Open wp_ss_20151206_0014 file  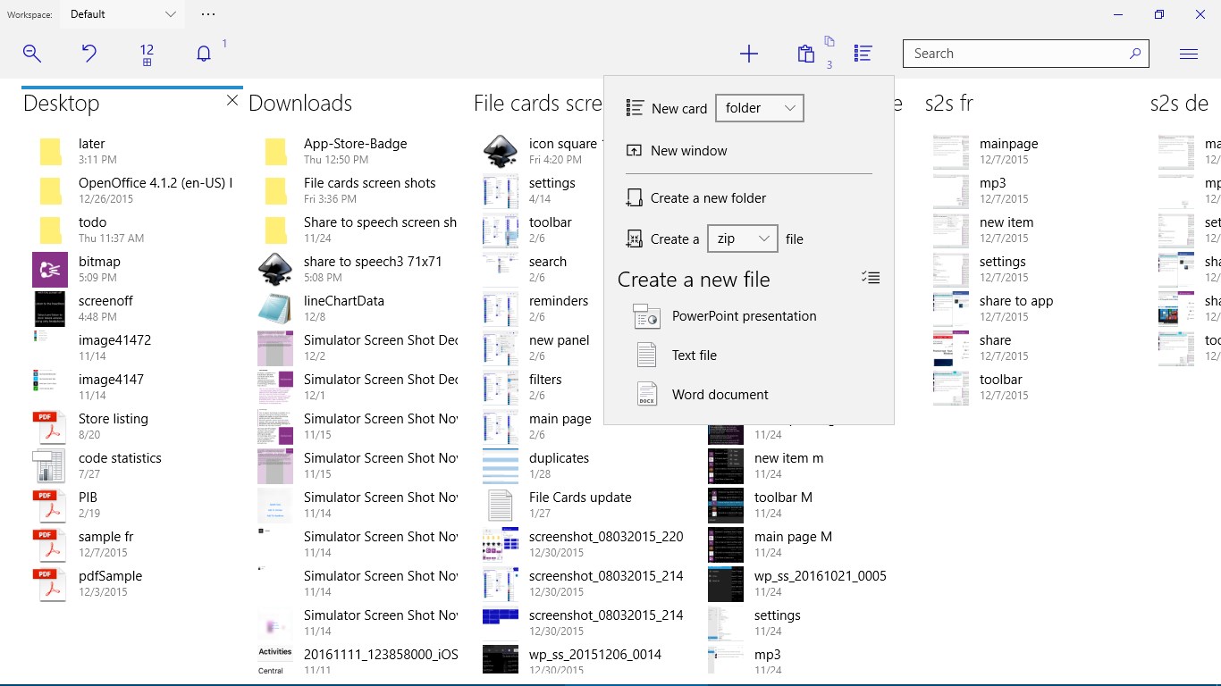click(x=595, y=655)
